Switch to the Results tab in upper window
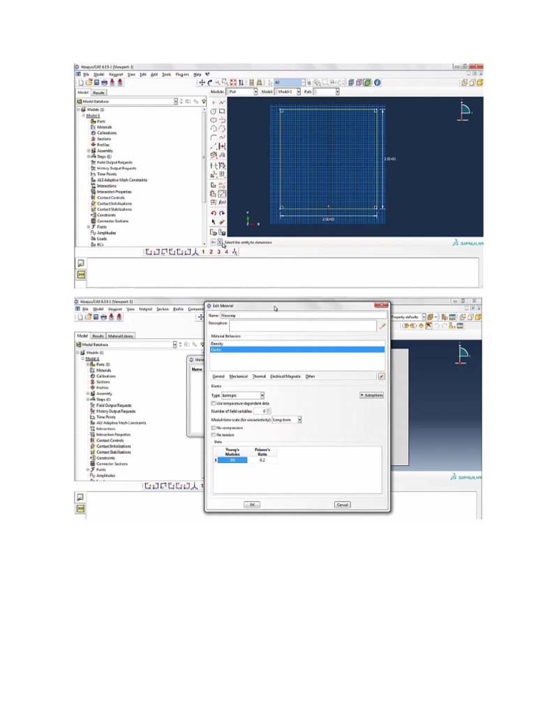This screenshot has height=714, width=536. coord(98,93)
